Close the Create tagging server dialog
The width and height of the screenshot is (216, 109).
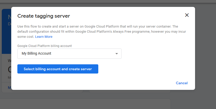pyautogui.click(x=187, y=15)
